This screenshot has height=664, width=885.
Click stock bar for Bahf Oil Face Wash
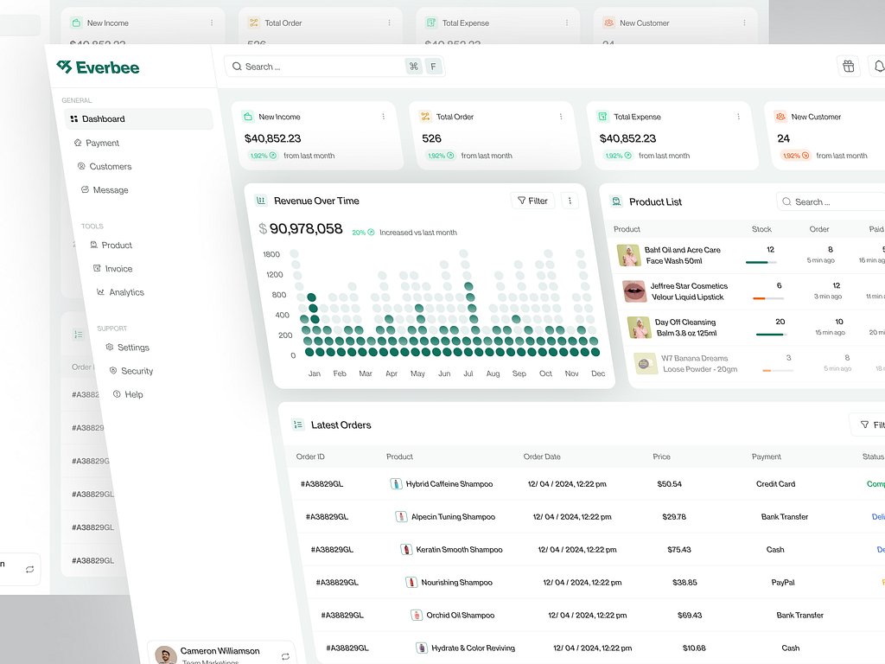point(761,262)
